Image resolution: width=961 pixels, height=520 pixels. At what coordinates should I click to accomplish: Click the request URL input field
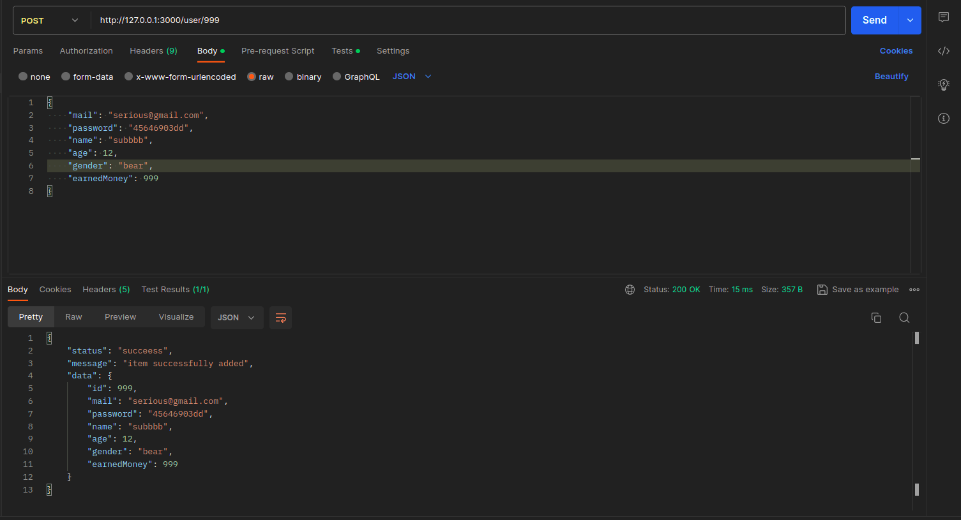[466, 20]
